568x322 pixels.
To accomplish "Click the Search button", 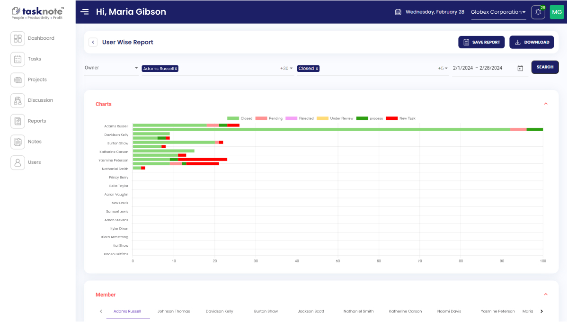I will tap(545, 67).
